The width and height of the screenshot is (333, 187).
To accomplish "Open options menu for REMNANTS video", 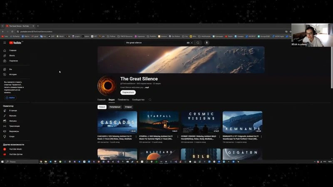I will [x=261, y=137].
